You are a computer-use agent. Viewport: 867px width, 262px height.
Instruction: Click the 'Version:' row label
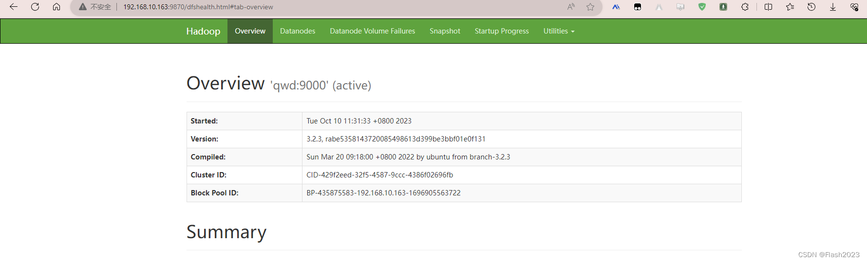(x=205, y=139)
